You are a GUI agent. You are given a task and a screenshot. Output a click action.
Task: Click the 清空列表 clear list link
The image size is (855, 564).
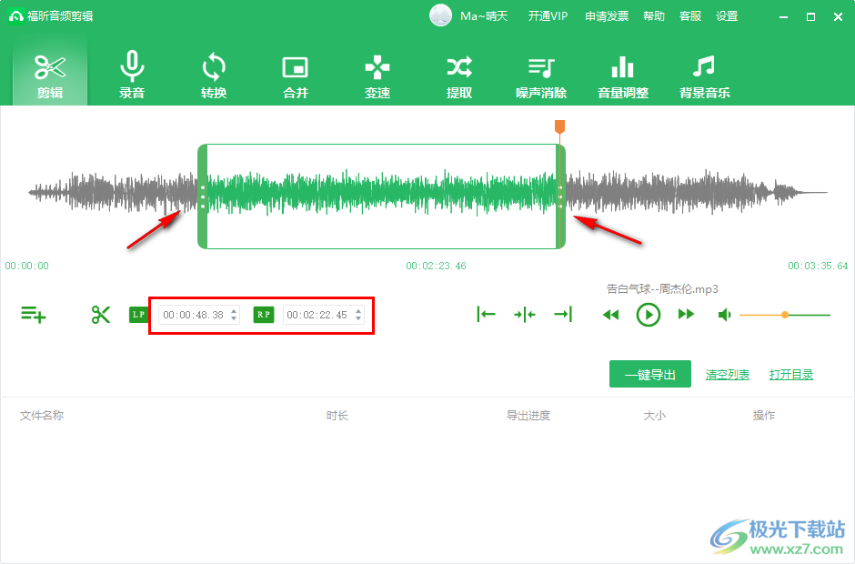[728, 375]
